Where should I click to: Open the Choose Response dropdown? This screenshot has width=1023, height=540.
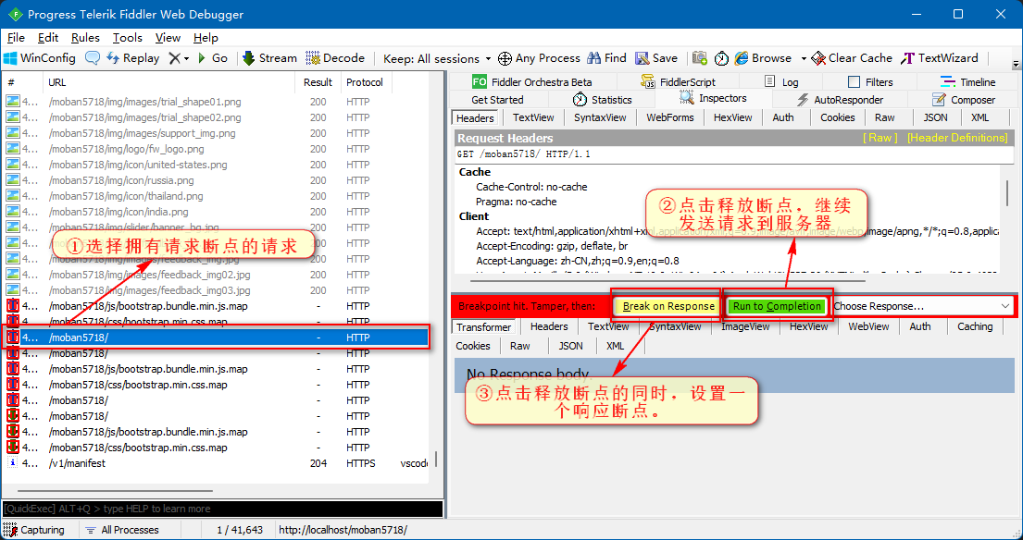click(x=921, y=306)
